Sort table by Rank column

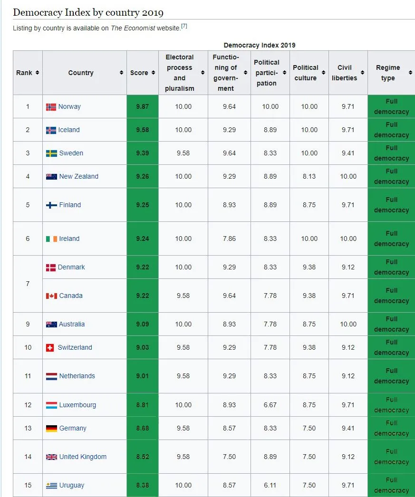[x=37, y=73]
